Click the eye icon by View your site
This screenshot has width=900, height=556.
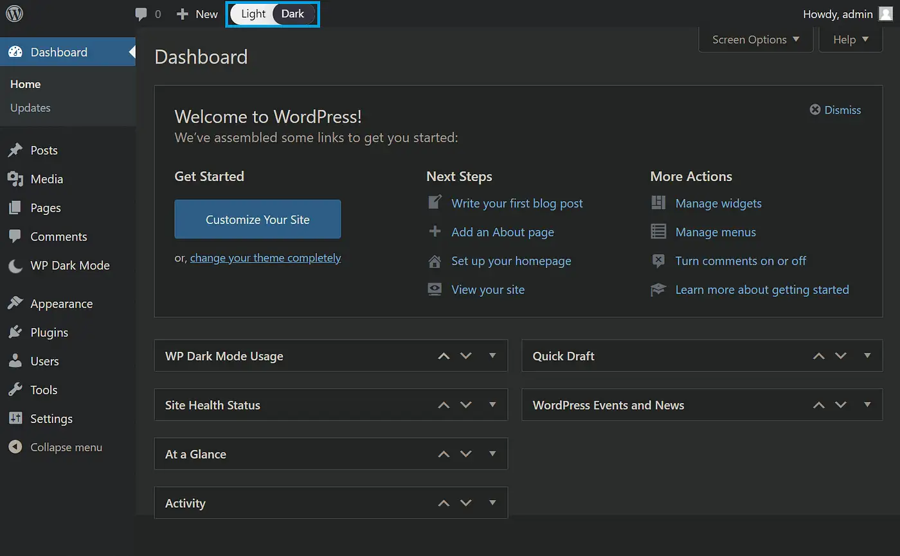(x=435, y=290)
